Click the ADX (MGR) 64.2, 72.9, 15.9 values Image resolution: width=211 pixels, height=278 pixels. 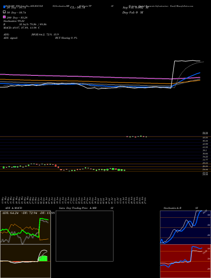point(45,35)
